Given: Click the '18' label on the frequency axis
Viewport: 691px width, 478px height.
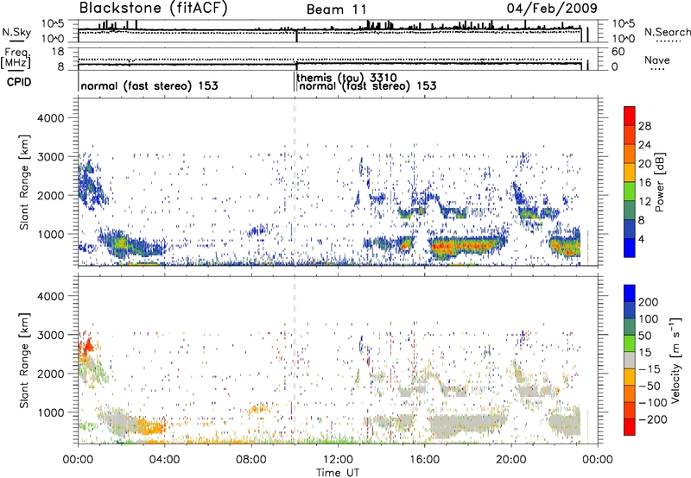Looking at the screenshot, I should 57,52.
